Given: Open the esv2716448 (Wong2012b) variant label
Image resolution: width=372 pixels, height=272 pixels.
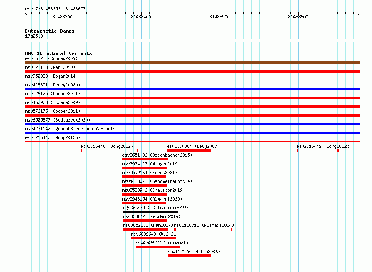Looking at the screenshot, I should tap(108, 146).
